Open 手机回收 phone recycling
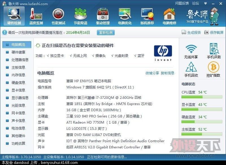This screenshot has height=165, width=226. (191, 70)
